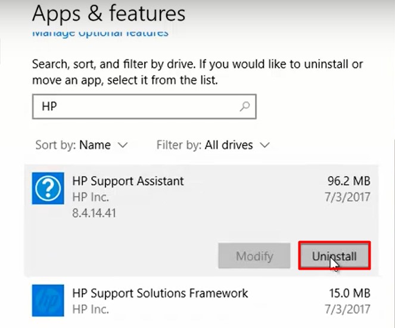Click HP Inc. publisher under HP Support Assistant
This screenshot has width=395, height=328.
coord(89,196)
